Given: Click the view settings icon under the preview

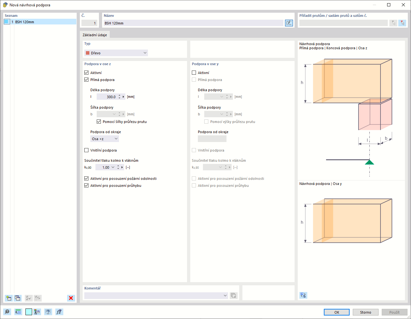Looking at the screenshot, I should (x=303, y=295).
